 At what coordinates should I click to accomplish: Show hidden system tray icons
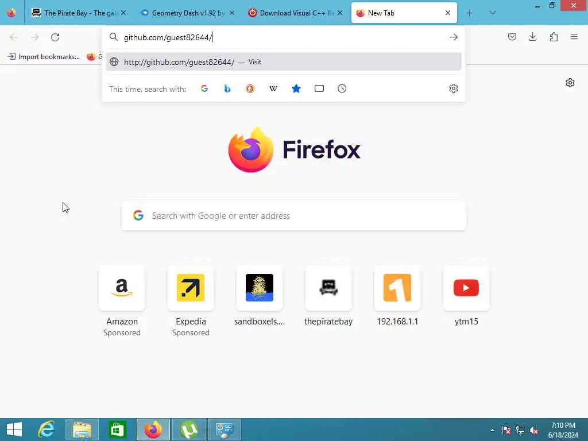(x=492, y=430)
